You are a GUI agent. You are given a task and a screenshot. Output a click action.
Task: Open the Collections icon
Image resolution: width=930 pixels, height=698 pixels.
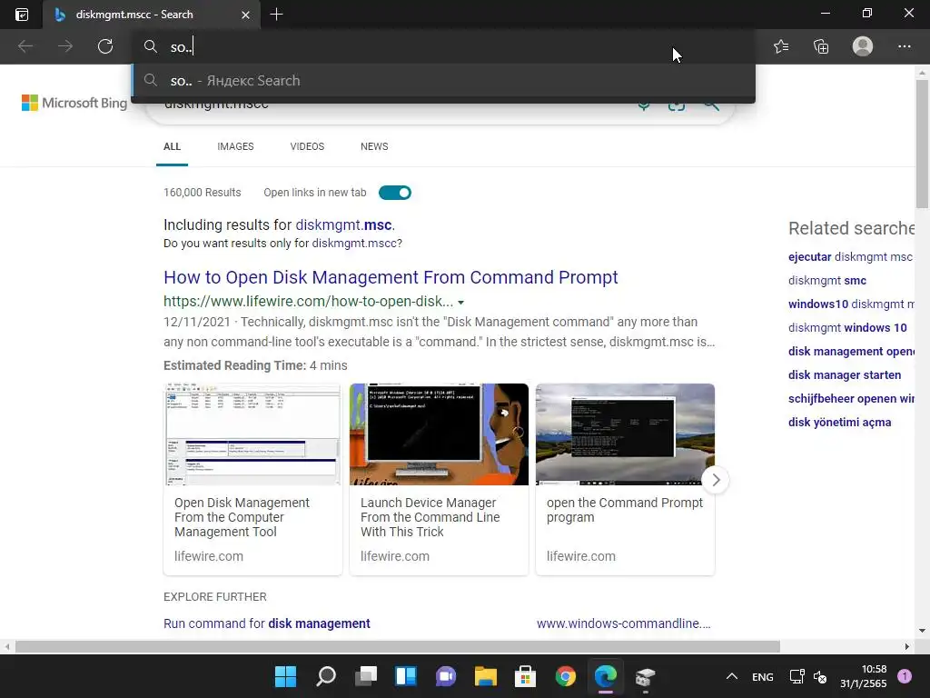point(821,46)
